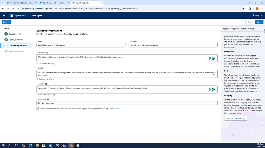This screenshot has width=265, height=148.
Task: Open File Explorer from taskbar
Action: tap(37, 145)
